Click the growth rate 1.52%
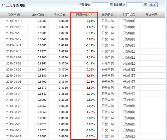Screen dimensions: 167x140 [x=91, y=88]
